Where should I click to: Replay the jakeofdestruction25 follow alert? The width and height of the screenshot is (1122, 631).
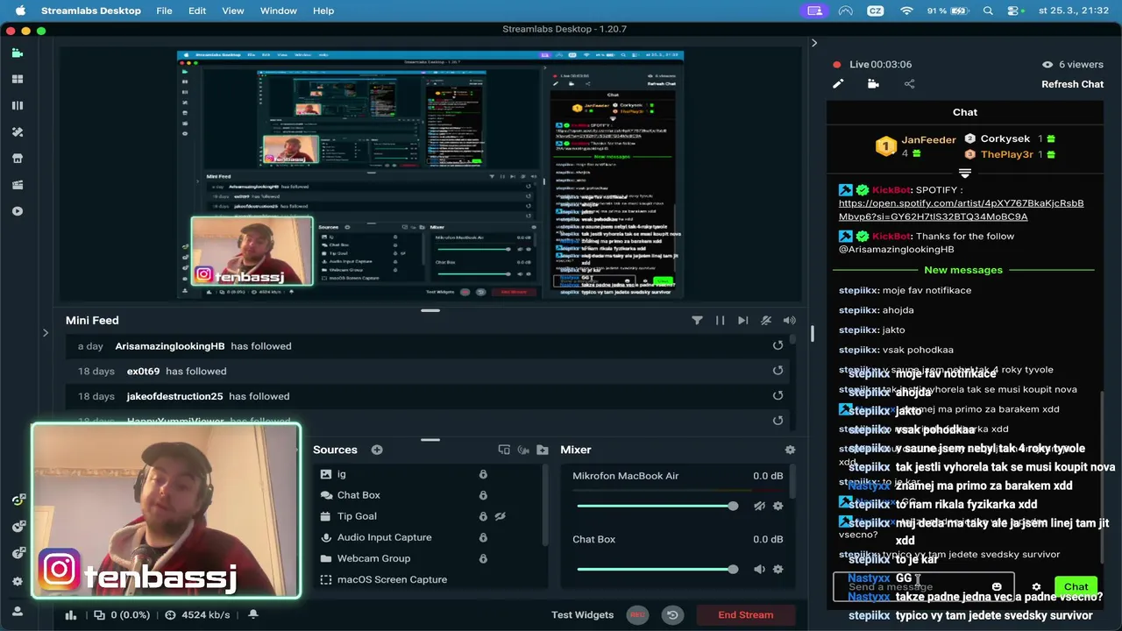click(778, 396)
